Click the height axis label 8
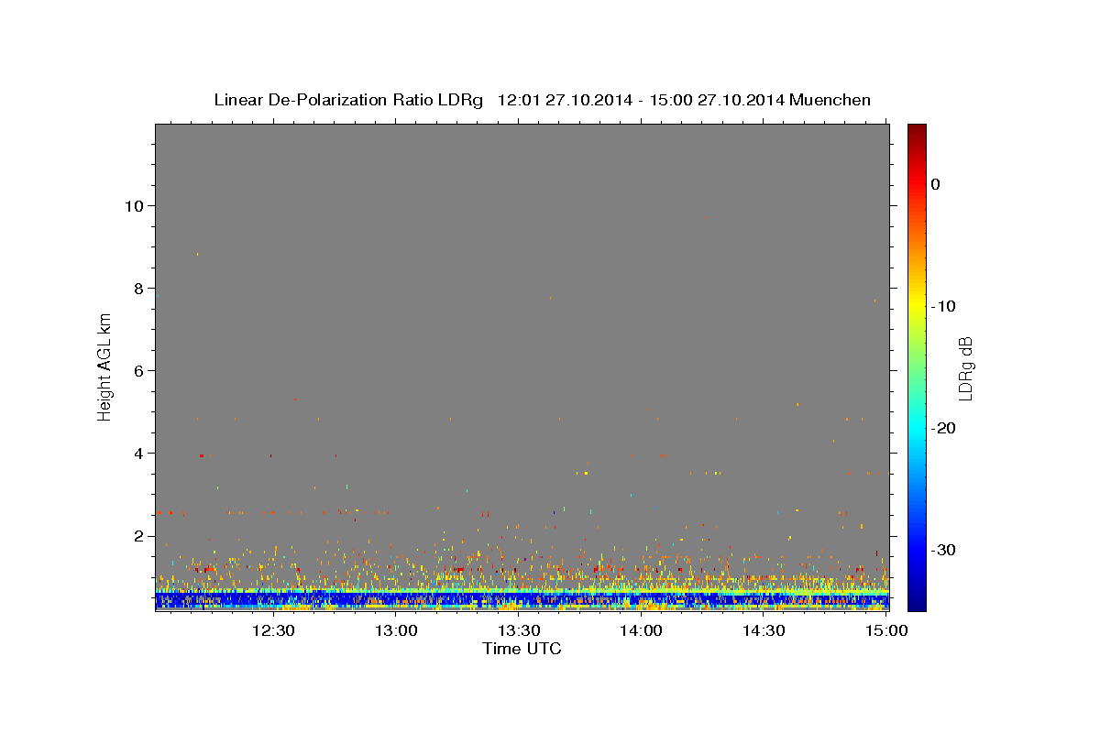 (x=137, y=288)
